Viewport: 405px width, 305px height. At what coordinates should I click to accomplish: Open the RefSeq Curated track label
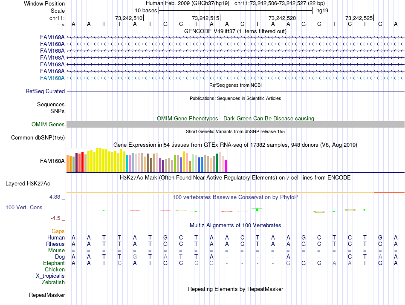(x=45, y=91)
